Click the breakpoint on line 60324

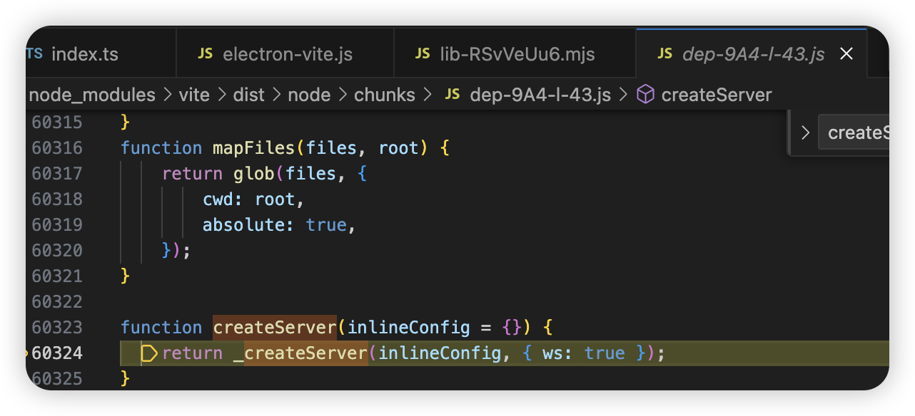point(28,353)
